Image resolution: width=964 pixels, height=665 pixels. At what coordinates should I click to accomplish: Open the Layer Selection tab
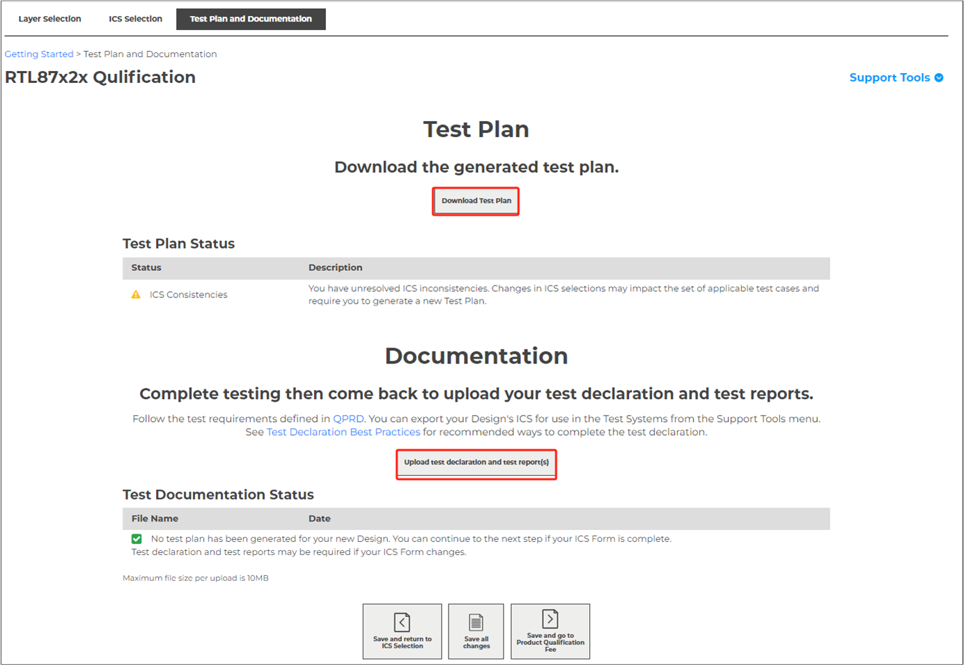point(49,19)
